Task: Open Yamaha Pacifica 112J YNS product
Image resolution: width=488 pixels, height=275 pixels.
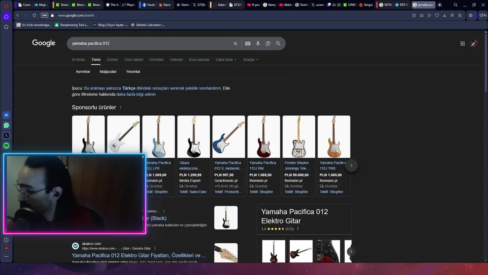Action: pos(334,156)
